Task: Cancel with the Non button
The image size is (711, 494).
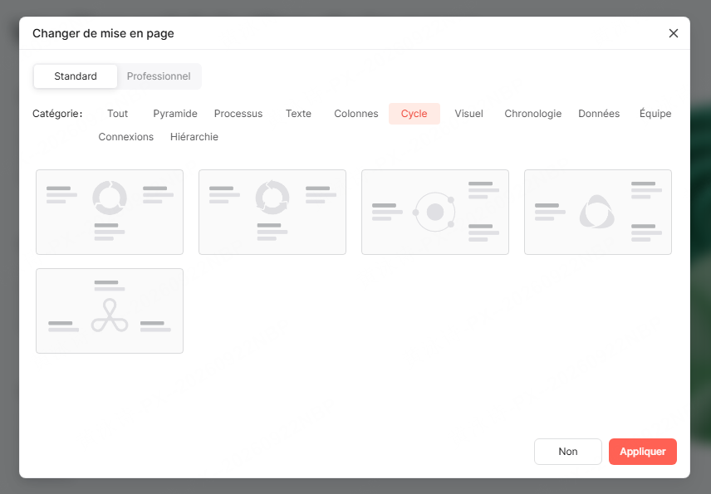Action: pos(567,452)
